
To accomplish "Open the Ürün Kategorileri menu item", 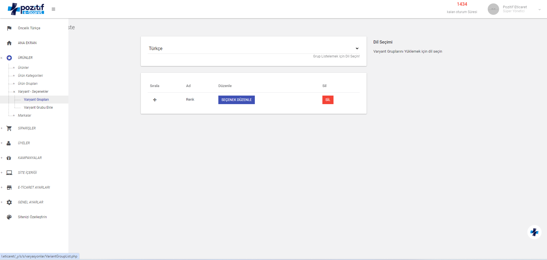I will [30, 76].
